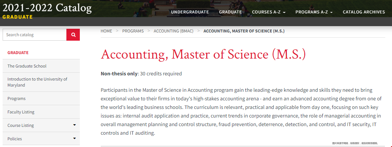Expand the Policies sidebar arrow
Viewport: 392px width, 147px height.
point(74,138)
